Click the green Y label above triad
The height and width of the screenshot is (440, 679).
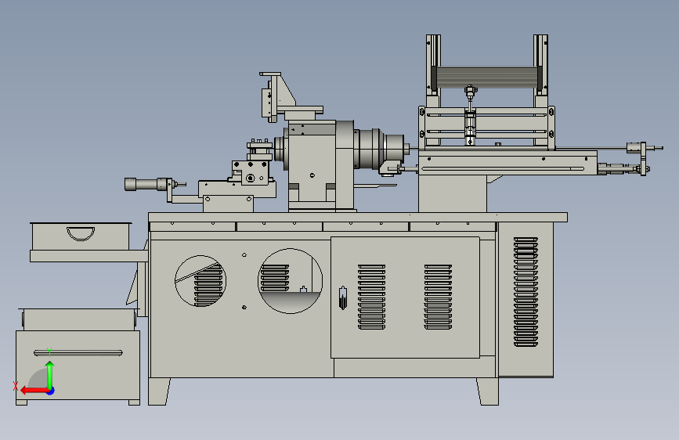tap(49, 352)
